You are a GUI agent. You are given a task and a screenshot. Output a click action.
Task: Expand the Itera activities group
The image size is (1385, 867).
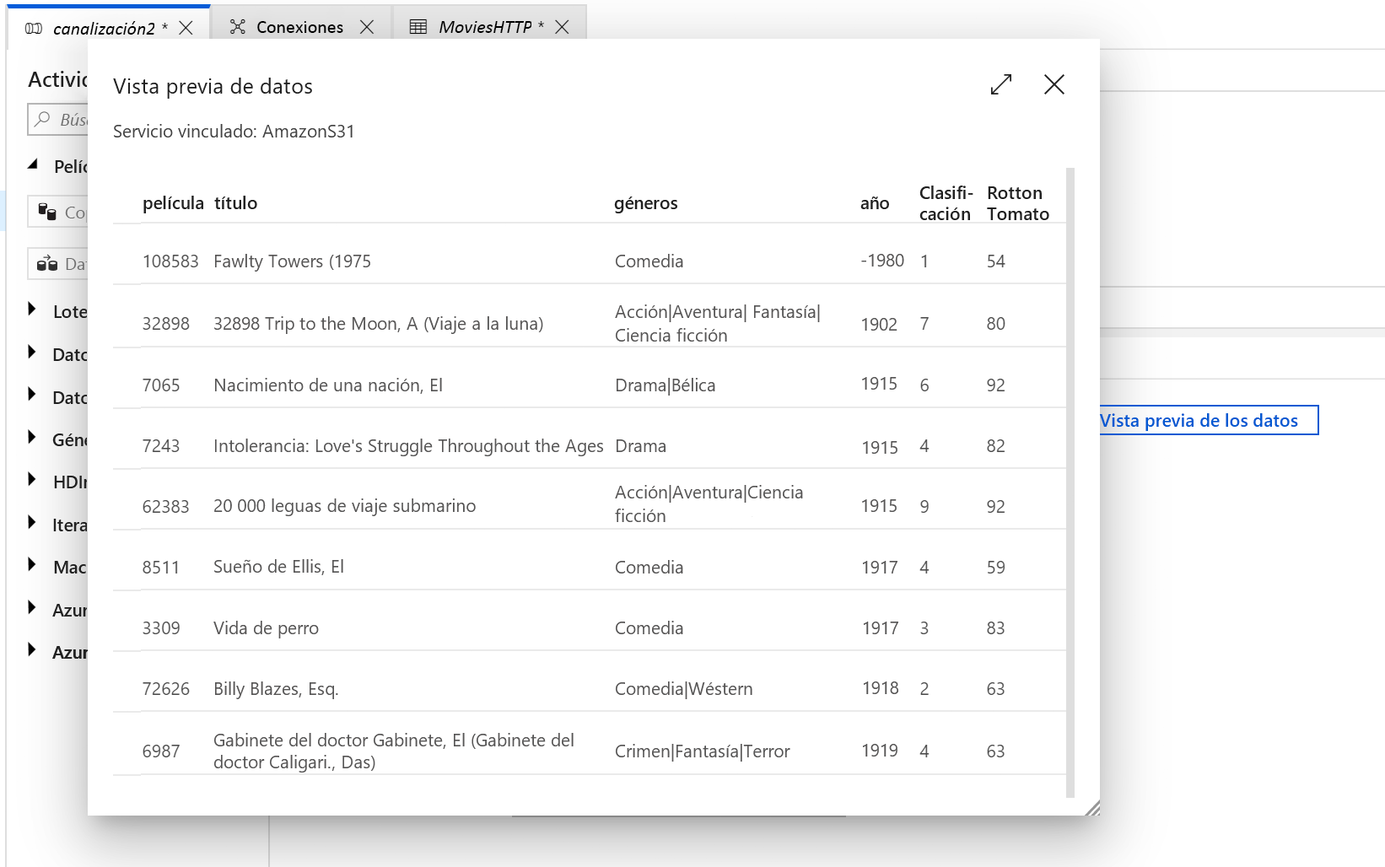pyautogui.click(x=32, y=523)
